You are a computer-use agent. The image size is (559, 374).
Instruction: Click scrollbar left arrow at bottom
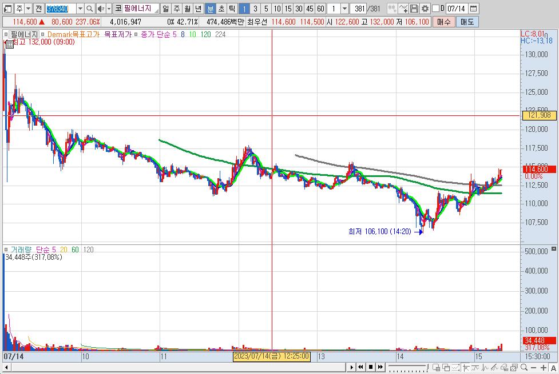coord(6,367)
